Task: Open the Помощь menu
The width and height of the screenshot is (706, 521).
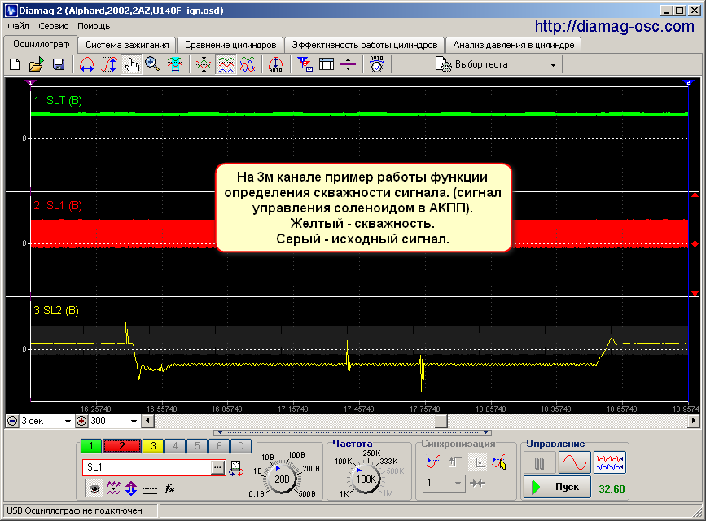Action: click(x=94, y=26)
